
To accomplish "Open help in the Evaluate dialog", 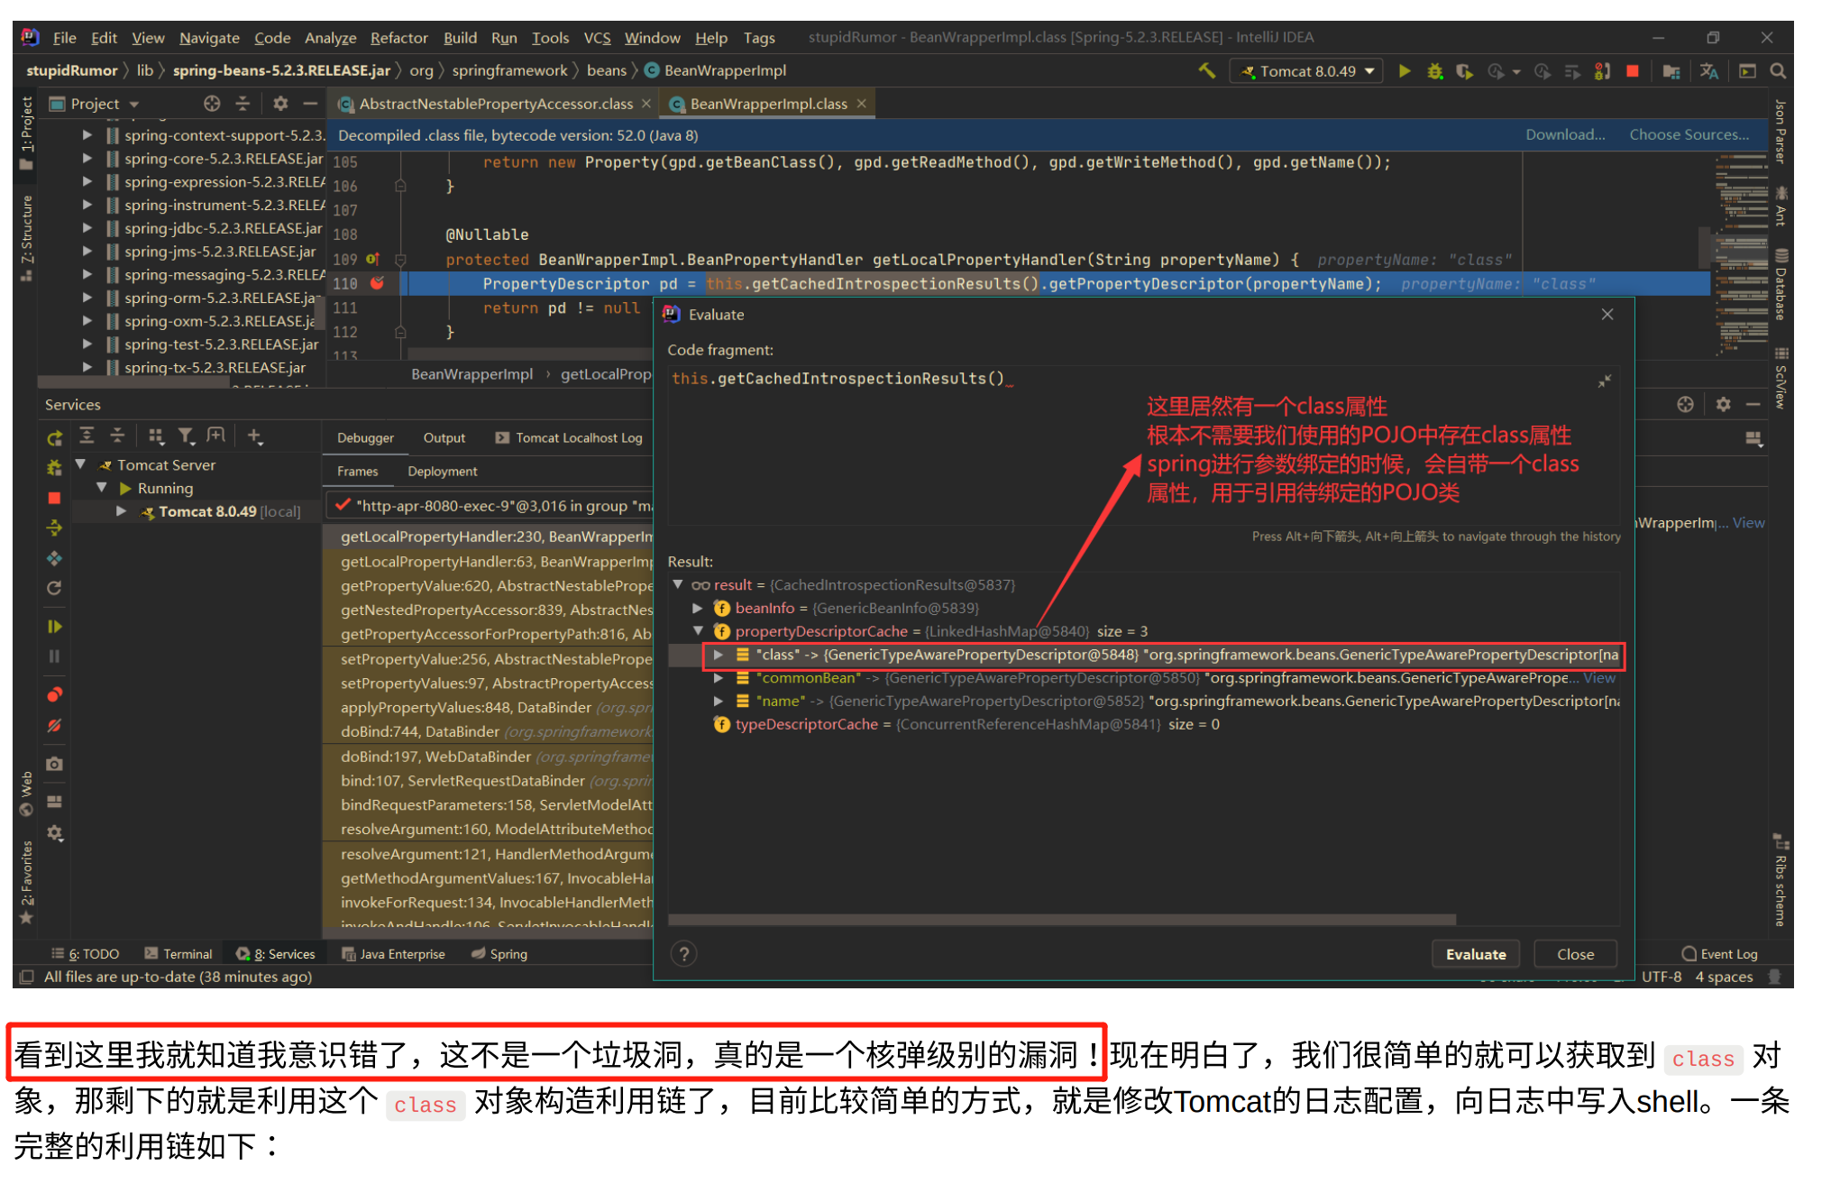I will coord(684,954).
